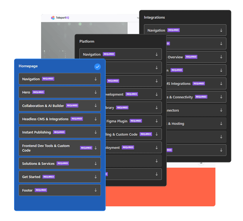Click the download arrow on the Hero row
This screenshot has width=243, height=221.
95,92
